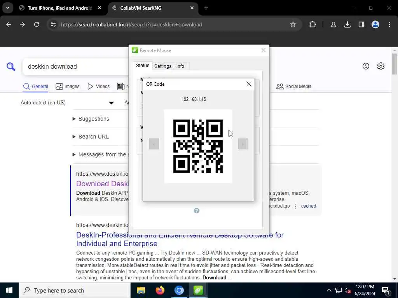Click the address bar URL
Screen dimensions: 398x298
tap(132, 24)
